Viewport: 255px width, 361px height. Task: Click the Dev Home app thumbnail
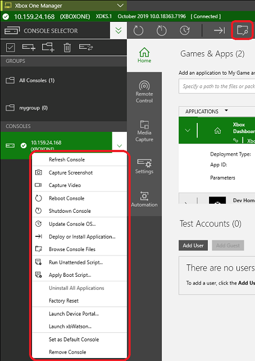click(x=217, y=200)
